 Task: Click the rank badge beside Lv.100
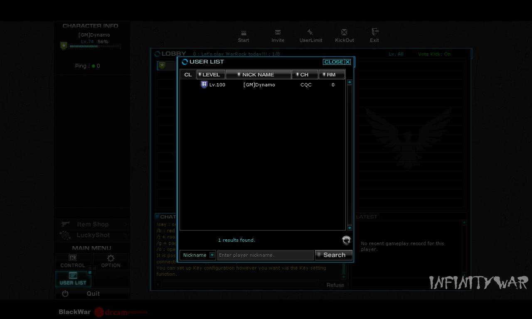(204, 84)
